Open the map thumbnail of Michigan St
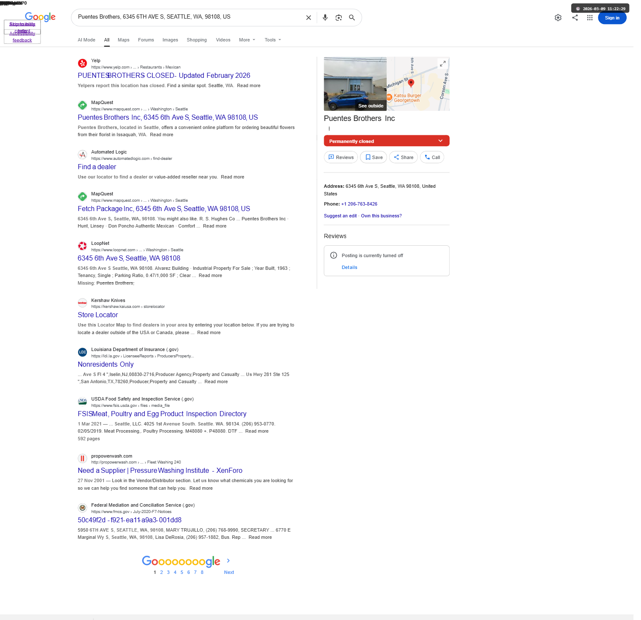This screenshot has width=641, height=620. 418,84
